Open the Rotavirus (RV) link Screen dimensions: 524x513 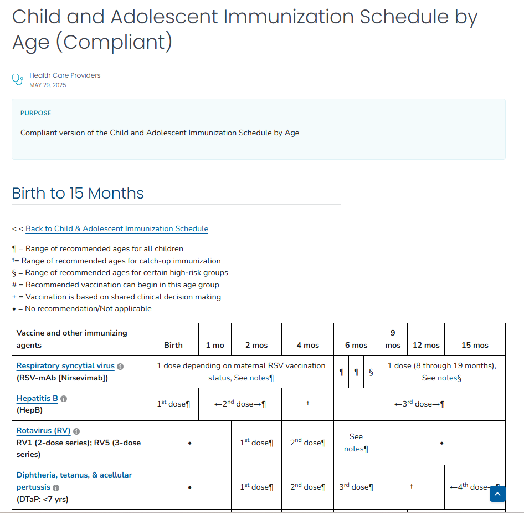coord(43,431)
